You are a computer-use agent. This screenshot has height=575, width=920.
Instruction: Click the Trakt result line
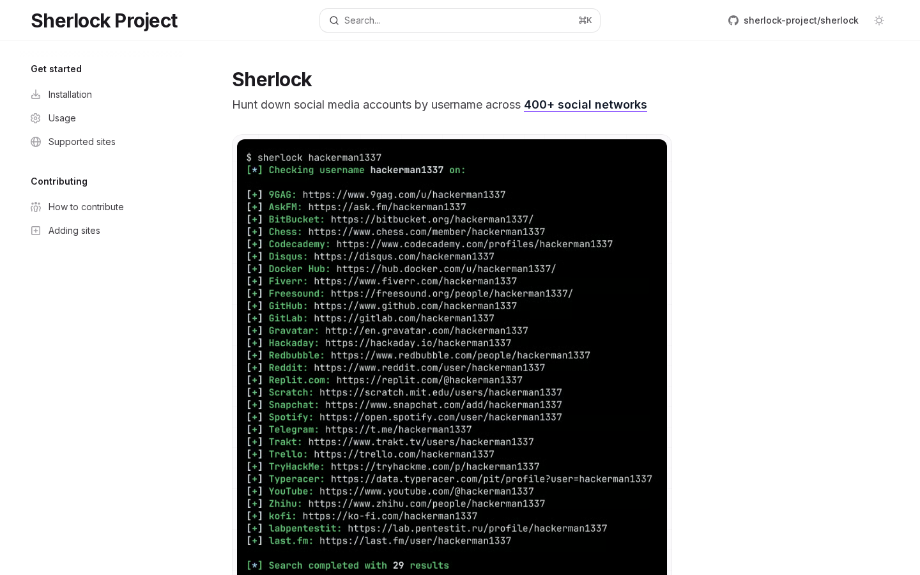[x=390, y=442]
